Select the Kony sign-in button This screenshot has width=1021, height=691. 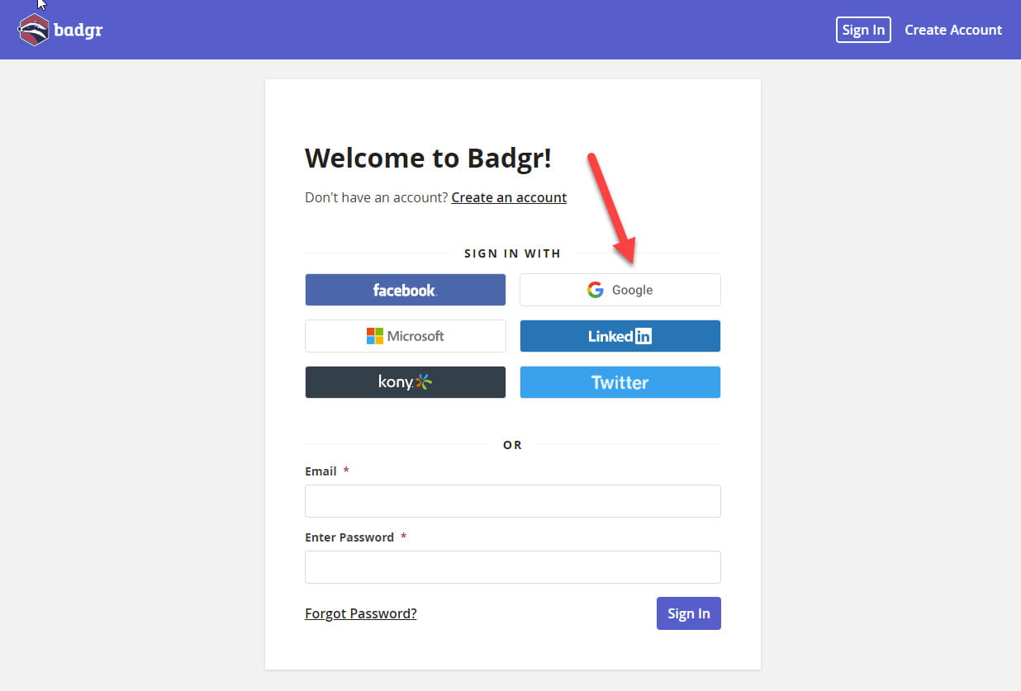coord(406,382)
